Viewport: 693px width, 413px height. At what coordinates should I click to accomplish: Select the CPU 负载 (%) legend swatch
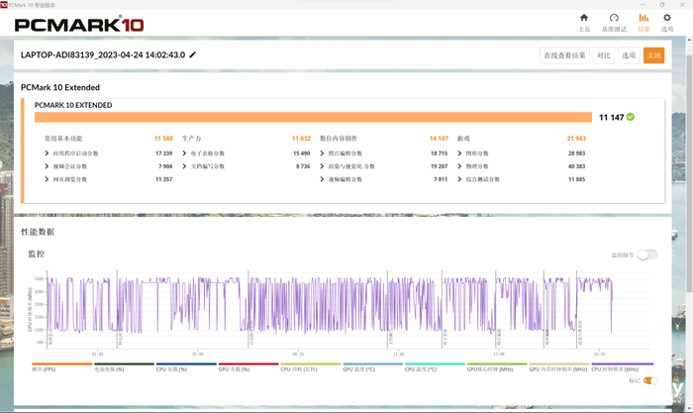tap(186, 363)
